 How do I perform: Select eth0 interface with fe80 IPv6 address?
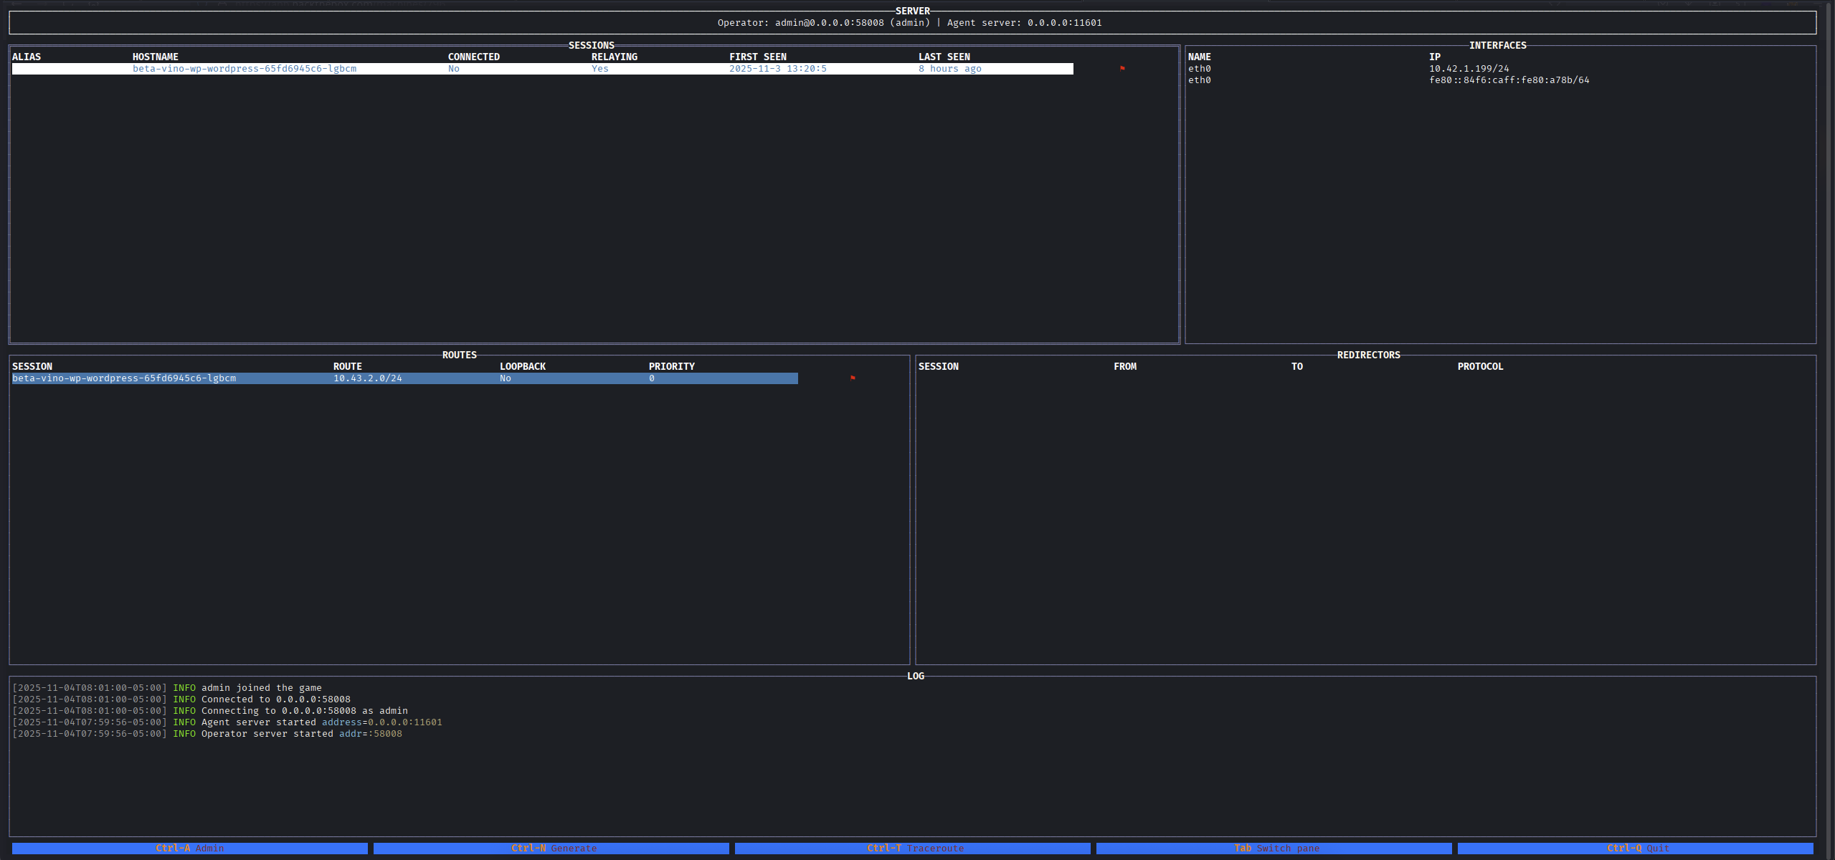pos(1508,80)
